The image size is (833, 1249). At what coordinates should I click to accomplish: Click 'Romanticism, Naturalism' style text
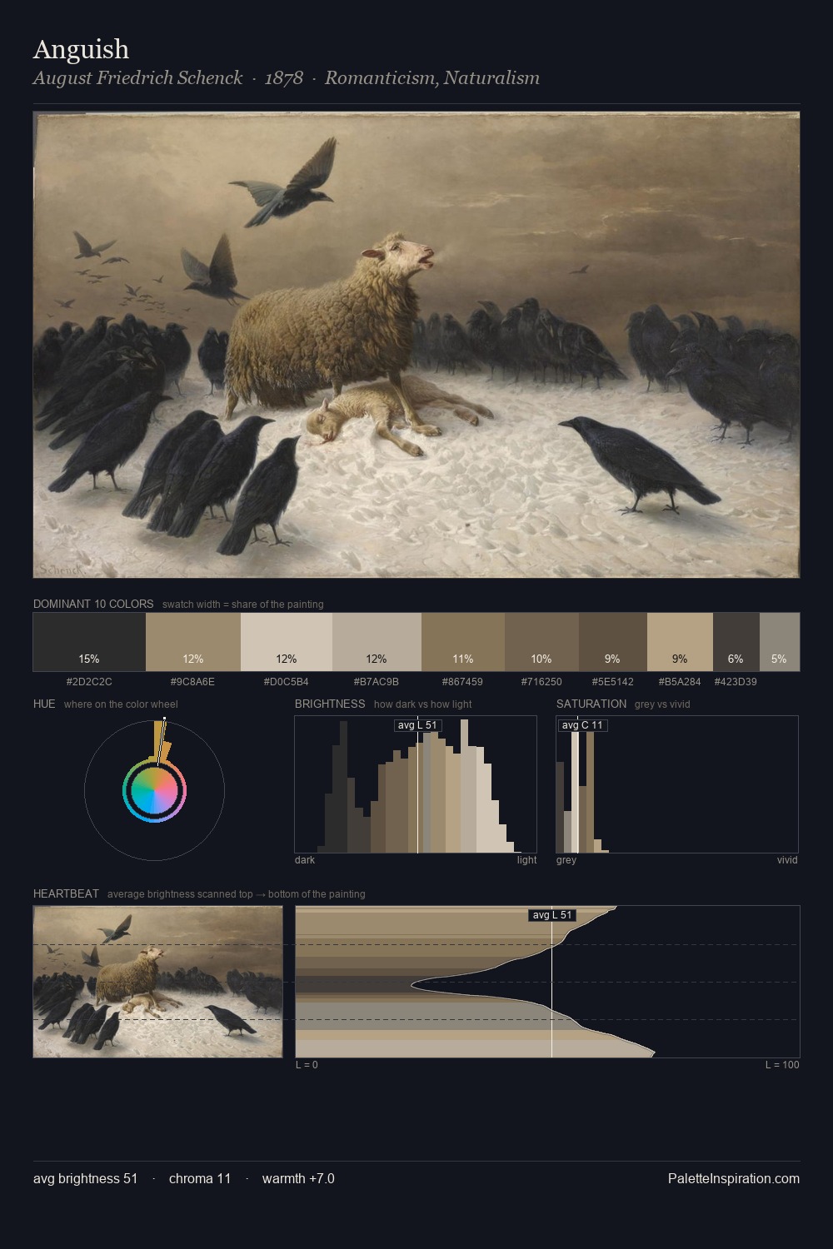click(x=432, y=78)
